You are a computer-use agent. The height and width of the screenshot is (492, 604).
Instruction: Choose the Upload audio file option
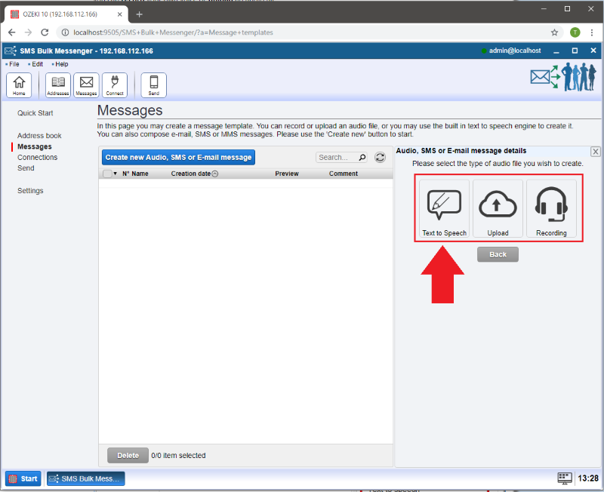(x=498, y=209)
